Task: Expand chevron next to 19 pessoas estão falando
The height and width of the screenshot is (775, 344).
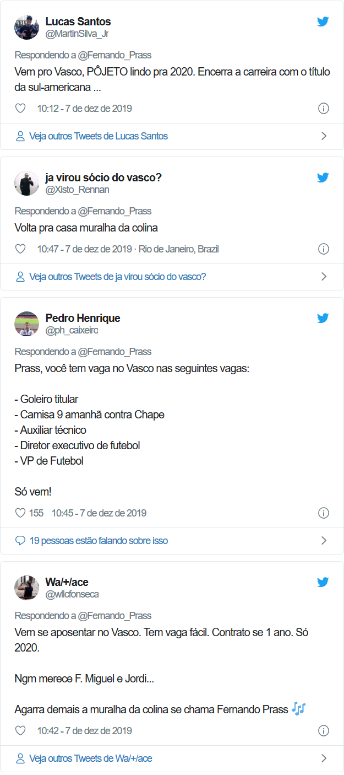Action: (324, 541)
